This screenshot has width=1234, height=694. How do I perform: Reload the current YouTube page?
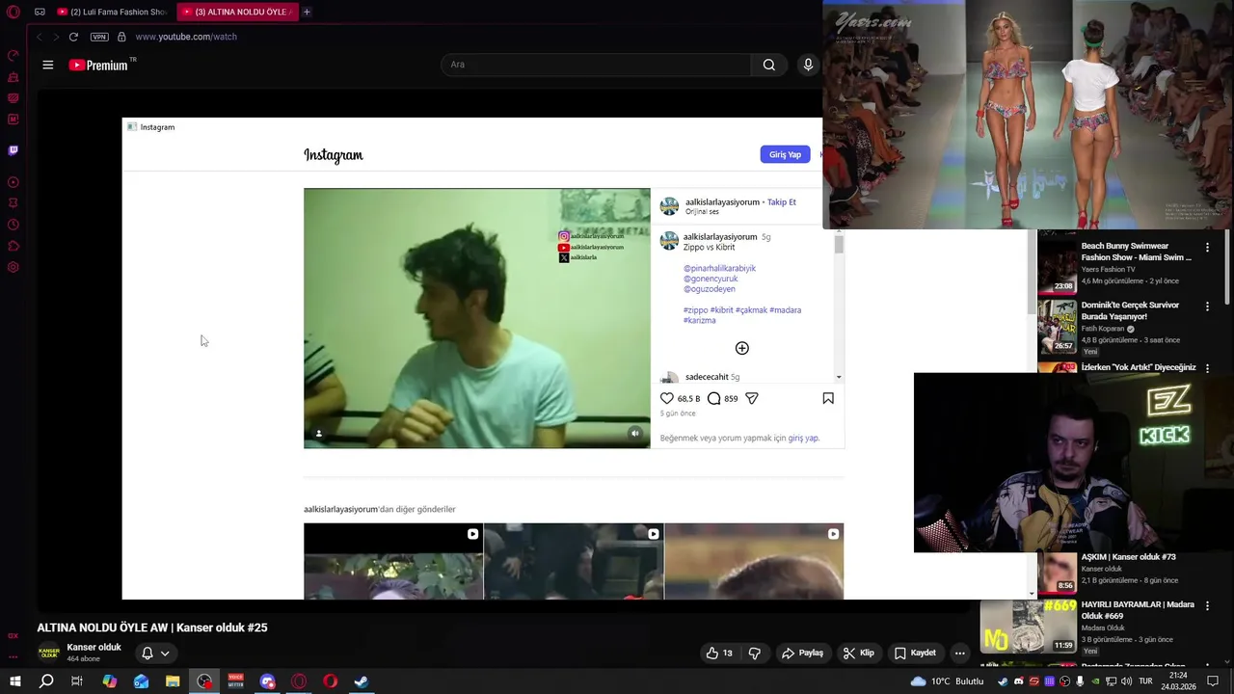click(x=73, y=37)
